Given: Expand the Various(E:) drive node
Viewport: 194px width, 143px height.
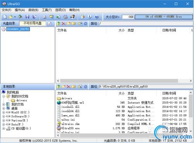Looking at the screenshot, I should [3, 121].
